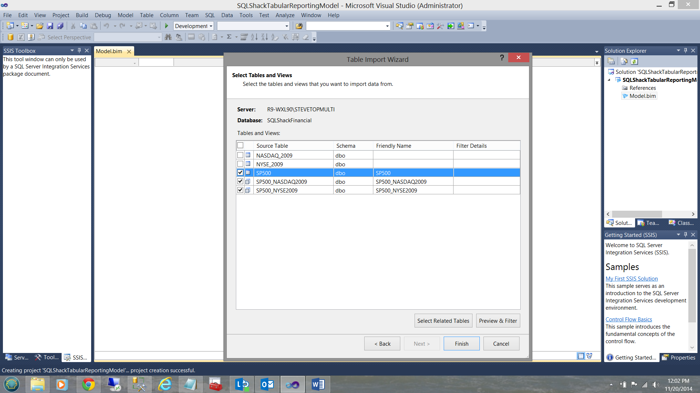Collapse the SQLShackTabularReportingModel project node
The image size is (700, 393).
609,80
